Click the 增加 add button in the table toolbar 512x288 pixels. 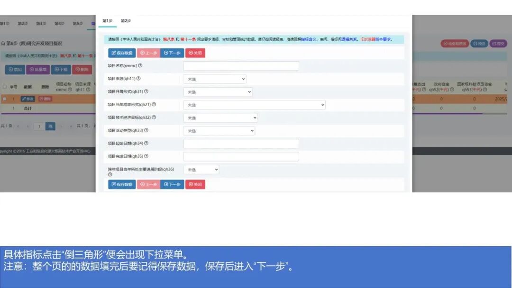pyautogui.click(x=15, y=70)
